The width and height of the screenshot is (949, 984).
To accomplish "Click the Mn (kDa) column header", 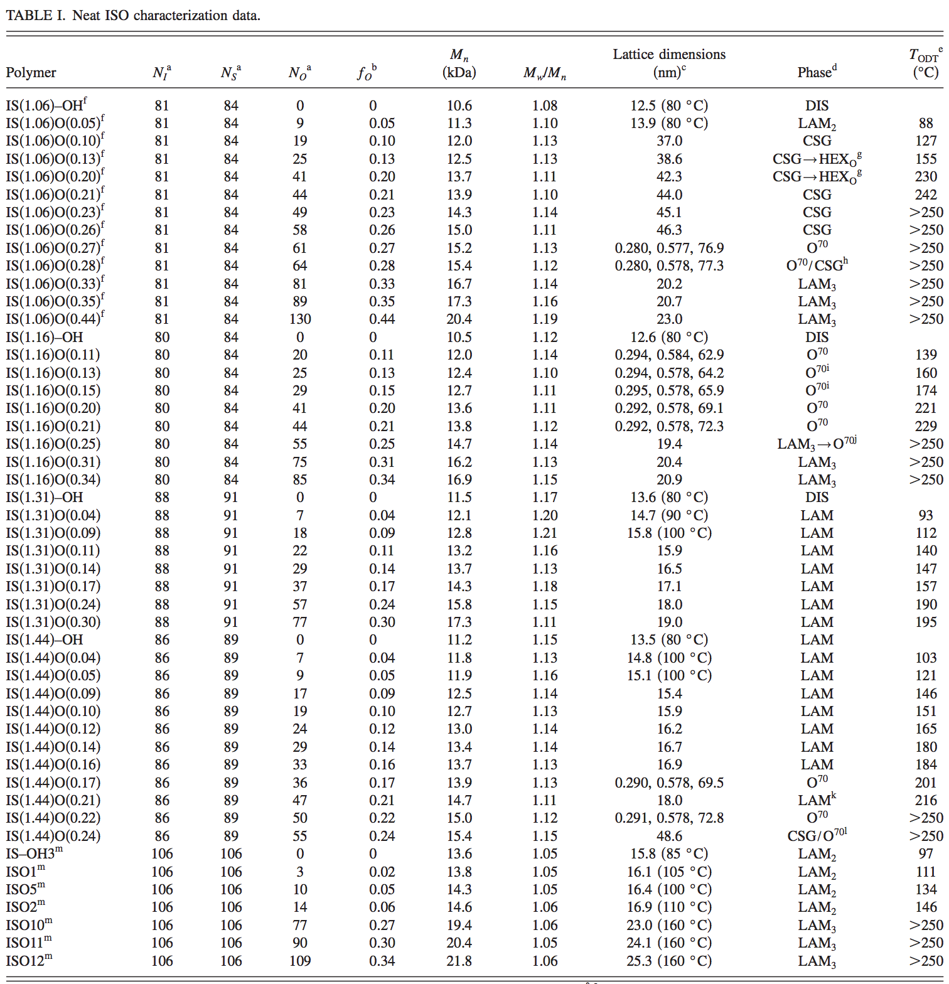I will tap(459, 63).
